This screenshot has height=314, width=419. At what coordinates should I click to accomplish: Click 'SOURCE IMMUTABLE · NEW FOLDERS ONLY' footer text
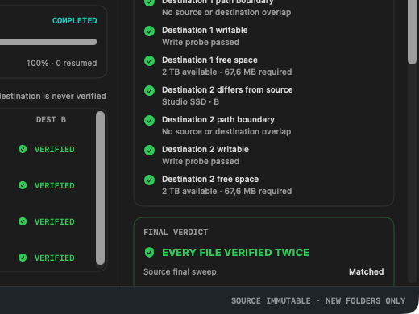click(x=318, y=301)
